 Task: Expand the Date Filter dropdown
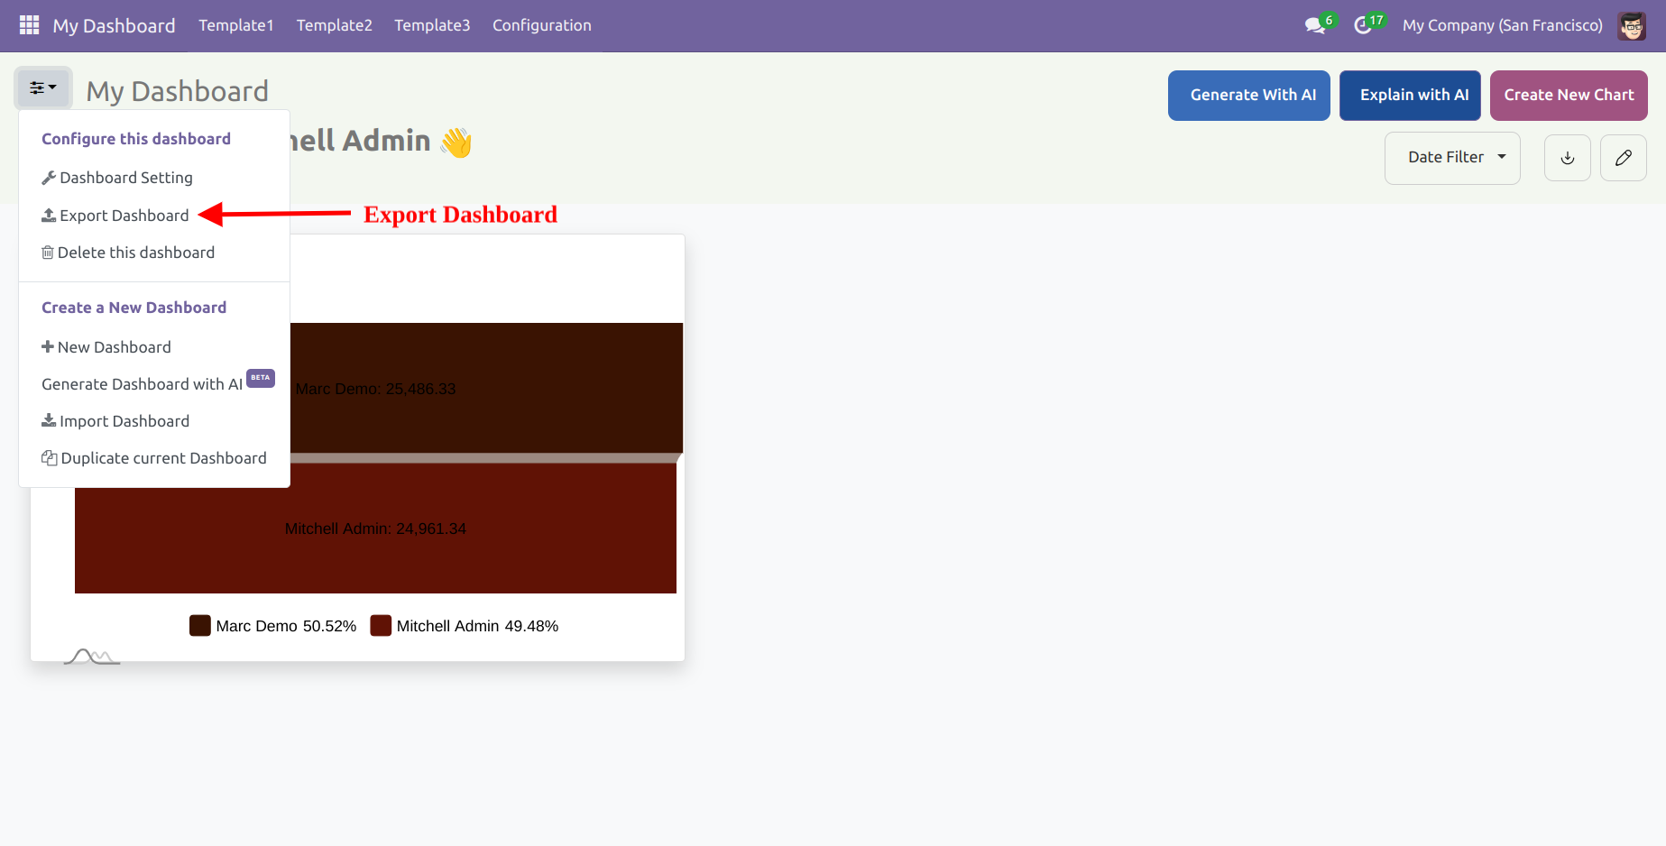(1451, 158)
